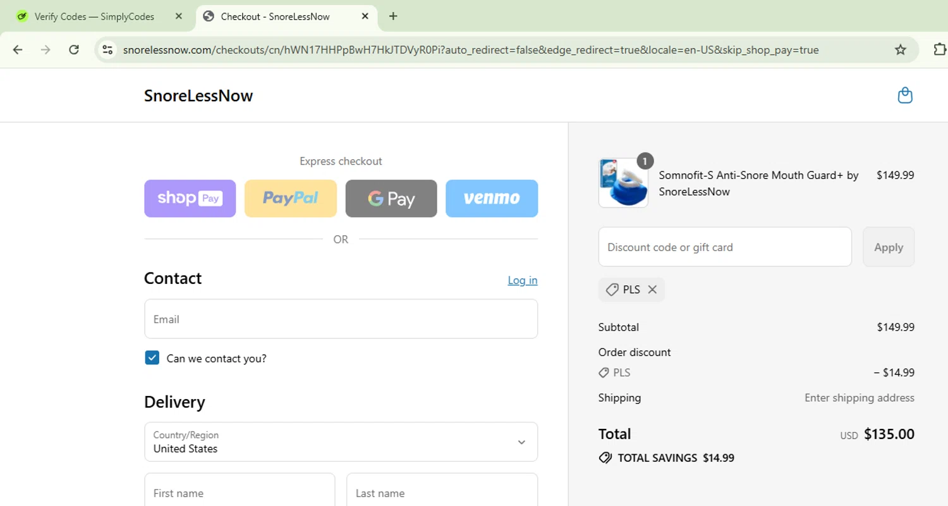Focus the Discount code or gift card field
The height and width of the screenshot is (506, 948).
coord(725,247)
